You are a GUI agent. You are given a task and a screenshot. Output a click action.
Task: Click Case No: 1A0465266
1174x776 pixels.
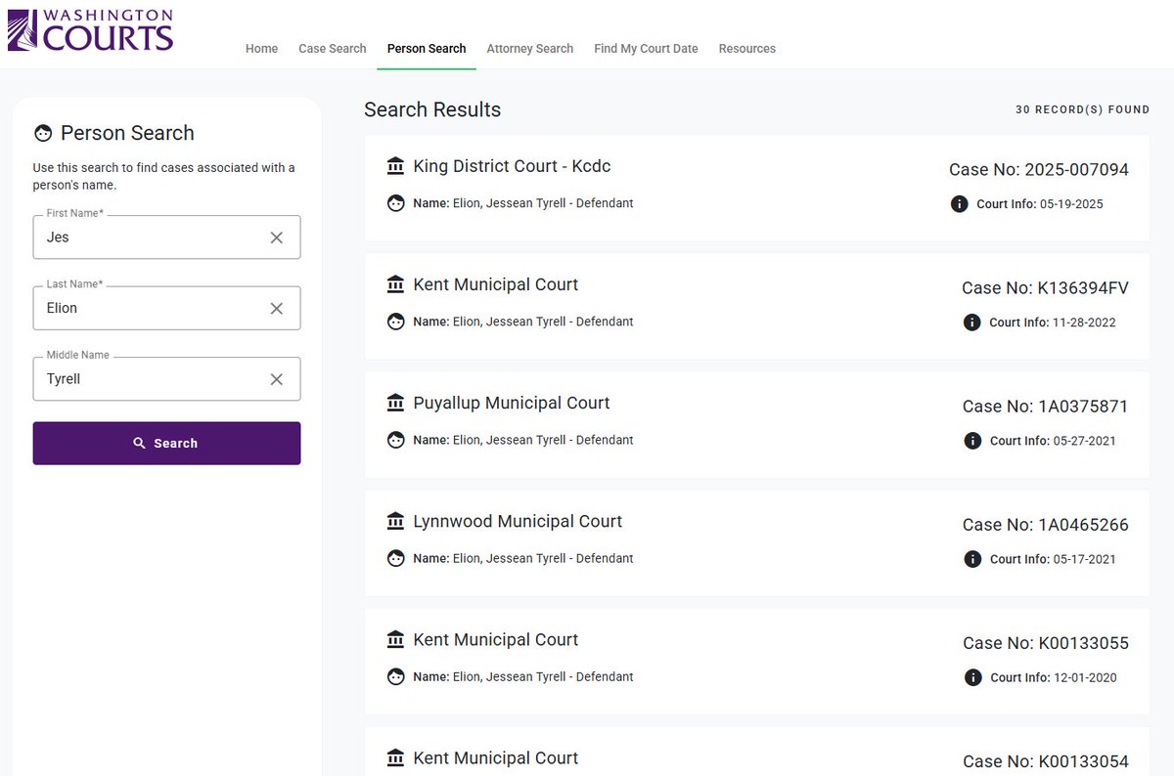pos(1046,525)
